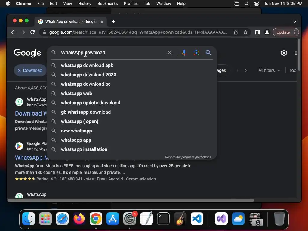This screenshot has width=308, height=231.
Task: Open the View menu
Action: [x=68, y=4]
